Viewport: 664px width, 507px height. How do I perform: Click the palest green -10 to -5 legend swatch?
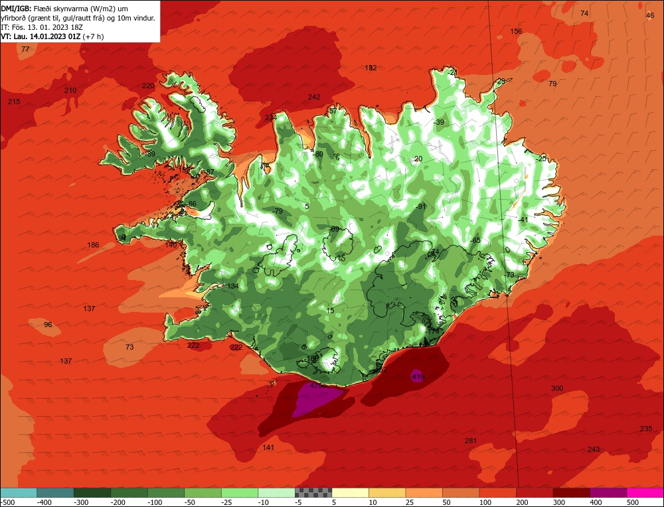276,492
